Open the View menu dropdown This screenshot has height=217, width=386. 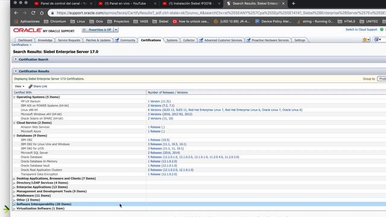click(19, 86)
